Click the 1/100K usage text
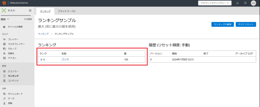The image size is (260, 107). [x=28, y=19]
